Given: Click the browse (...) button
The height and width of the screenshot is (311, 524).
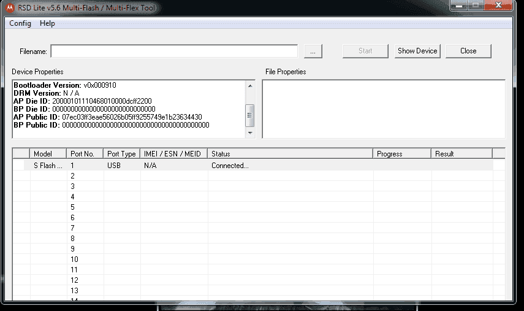Looking at the screenshot, I should (313, 51).
